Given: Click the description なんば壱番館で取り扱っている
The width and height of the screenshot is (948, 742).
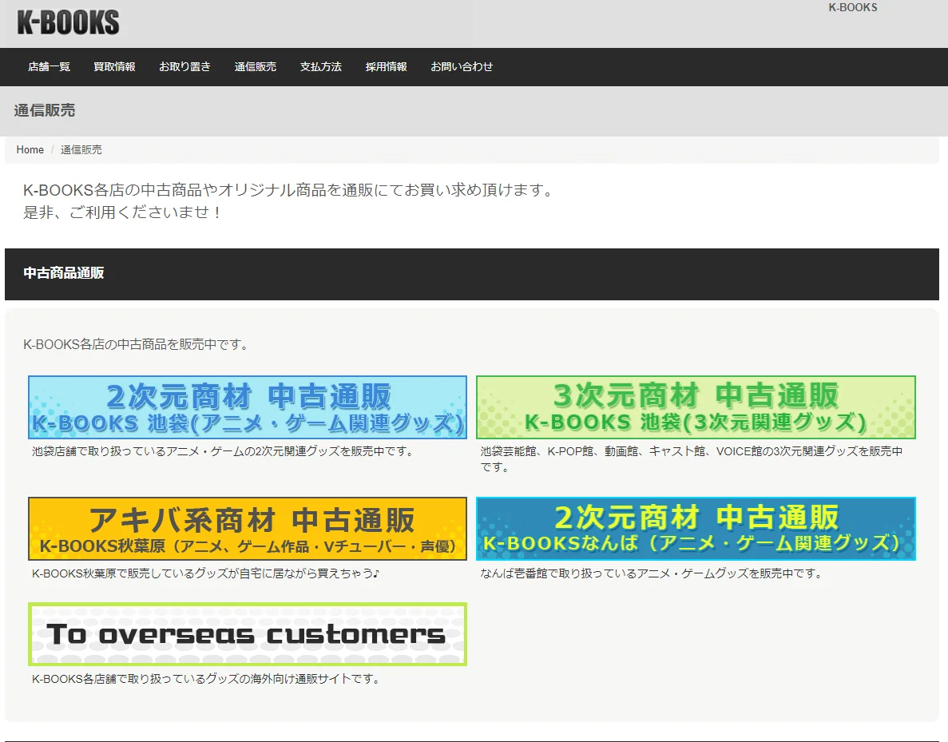Looking at the screenshot, I should pyautogui.click(x=652, y=573).
